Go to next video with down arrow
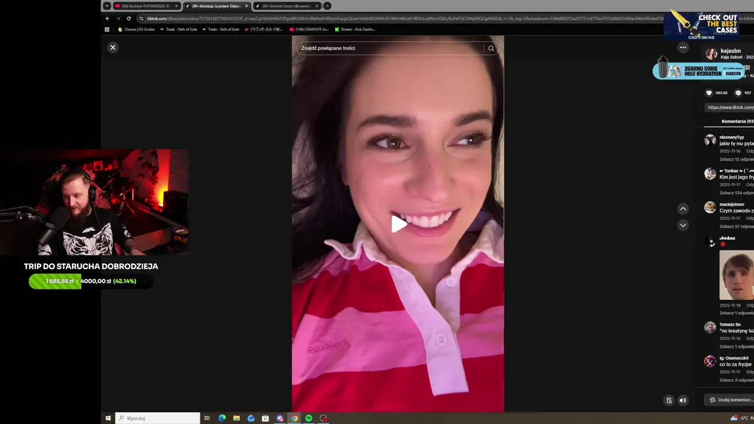 point(683,225)
